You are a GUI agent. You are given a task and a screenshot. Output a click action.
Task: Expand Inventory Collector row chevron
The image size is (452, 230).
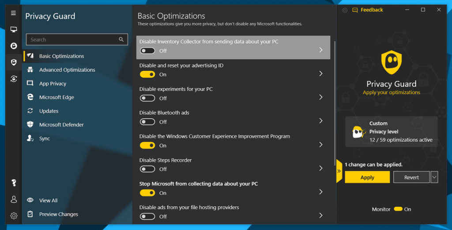[x=321, y=50]
